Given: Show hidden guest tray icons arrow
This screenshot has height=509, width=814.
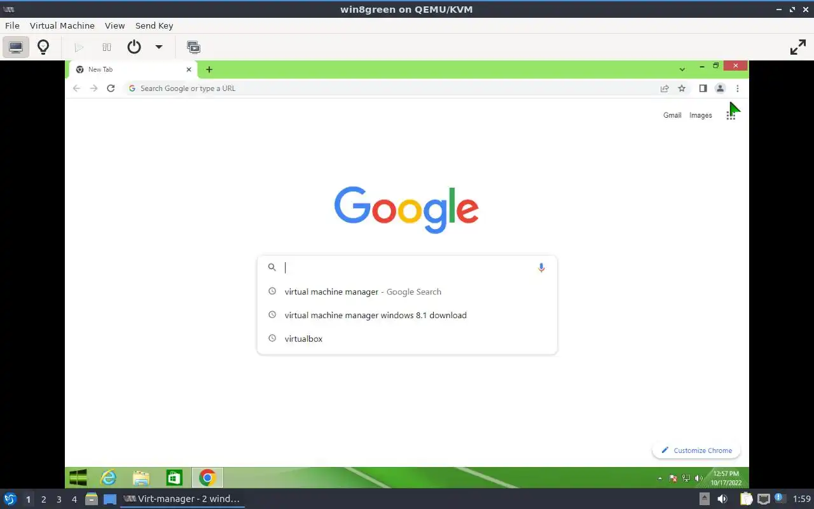Looking at the screenshot, I should click(659, 478).
